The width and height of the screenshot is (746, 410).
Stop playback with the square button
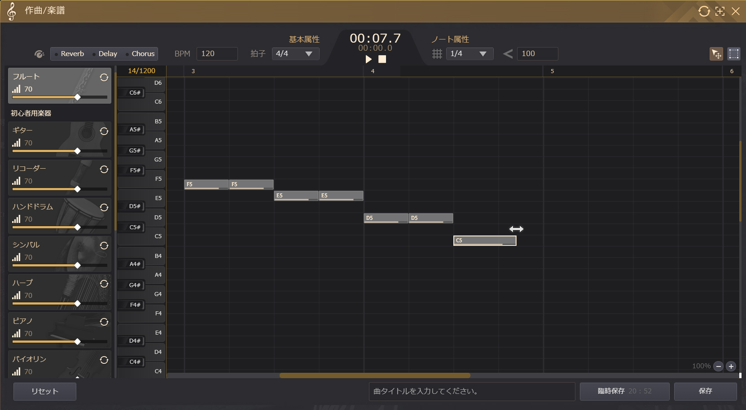point(382,59)
